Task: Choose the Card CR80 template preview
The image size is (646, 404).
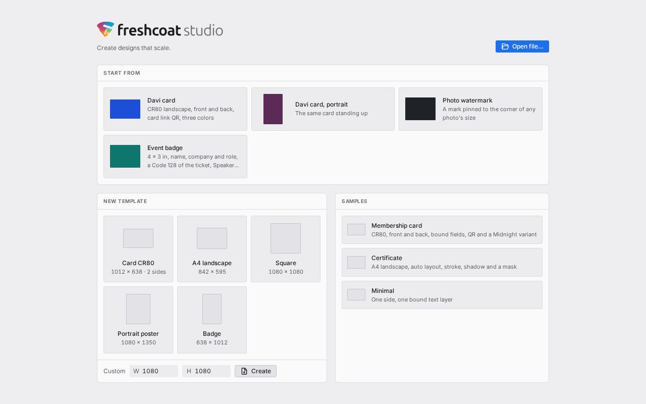Action: pyautogui.click(x=138, y=238)
